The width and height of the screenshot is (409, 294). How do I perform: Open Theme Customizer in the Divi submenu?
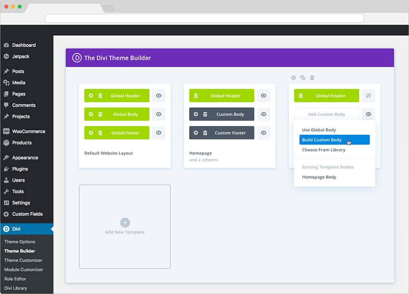(x=23, y=260)
